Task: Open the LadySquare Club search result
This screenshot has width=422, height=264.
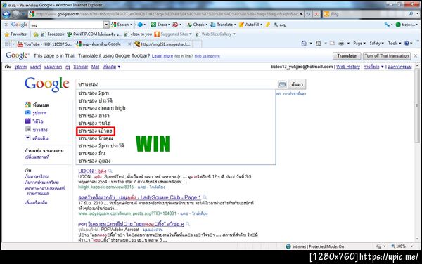Action: coord(140,197)
